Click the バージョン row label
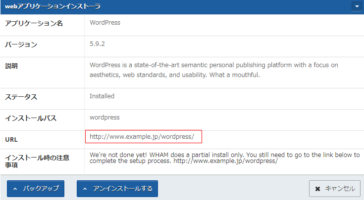Viewport: 364px width, 200px height. point(21,44)
